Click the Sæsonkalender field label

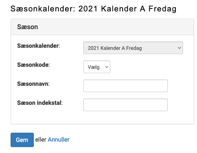pyautogui.click(x=38, y=46)
